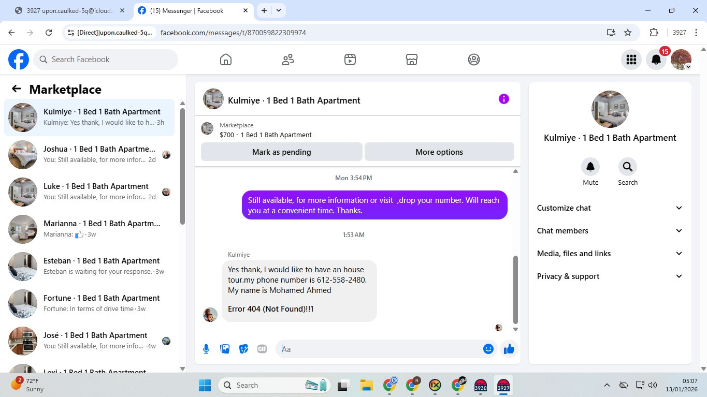Open the Luke conversation
This screenshot has height=397, width=707.
click(90, 192)
